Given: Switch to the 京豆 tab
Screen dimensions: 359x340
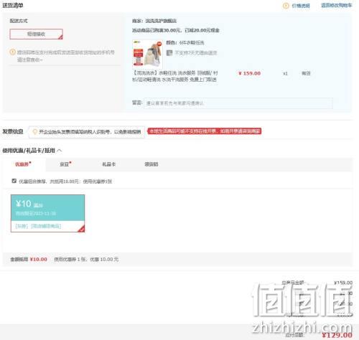Looking at the screenshot, I should click(65, 164).
